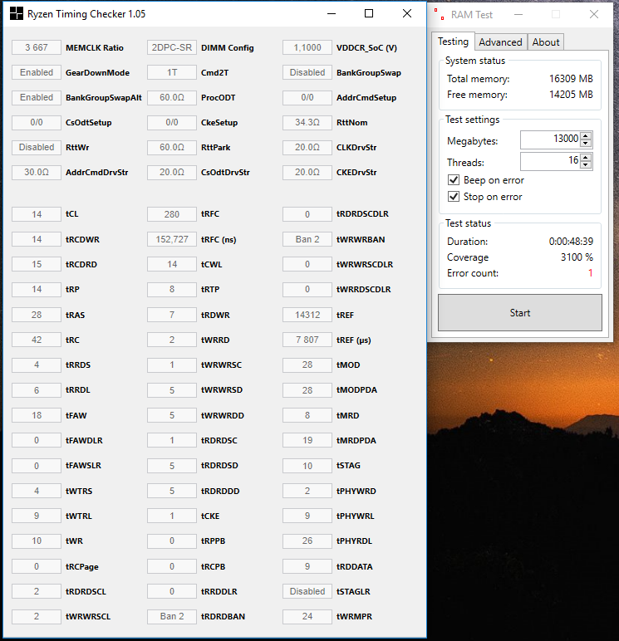
Task: Click the tREF (µs) value 7 807
Action: coord(307,340)
